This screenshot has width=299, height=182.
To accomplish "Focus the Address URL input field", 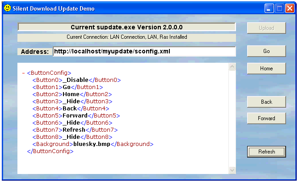I will click(144, 52).
